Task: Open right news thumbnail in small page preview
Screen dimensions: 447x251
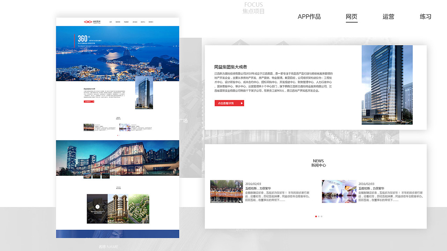Action: click(125, 127)
